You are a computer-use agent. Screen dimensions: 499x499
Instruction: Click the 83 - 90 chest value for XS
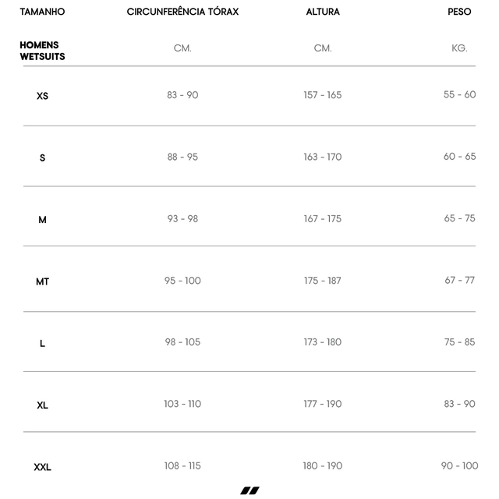click(182, 95)
